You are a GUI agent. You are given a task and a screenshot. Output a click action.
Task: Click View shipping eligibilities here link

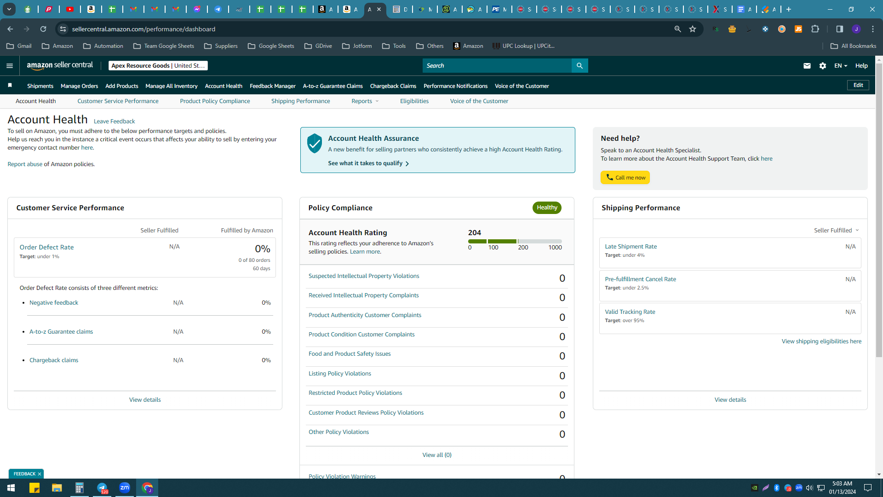coord(821,341)
